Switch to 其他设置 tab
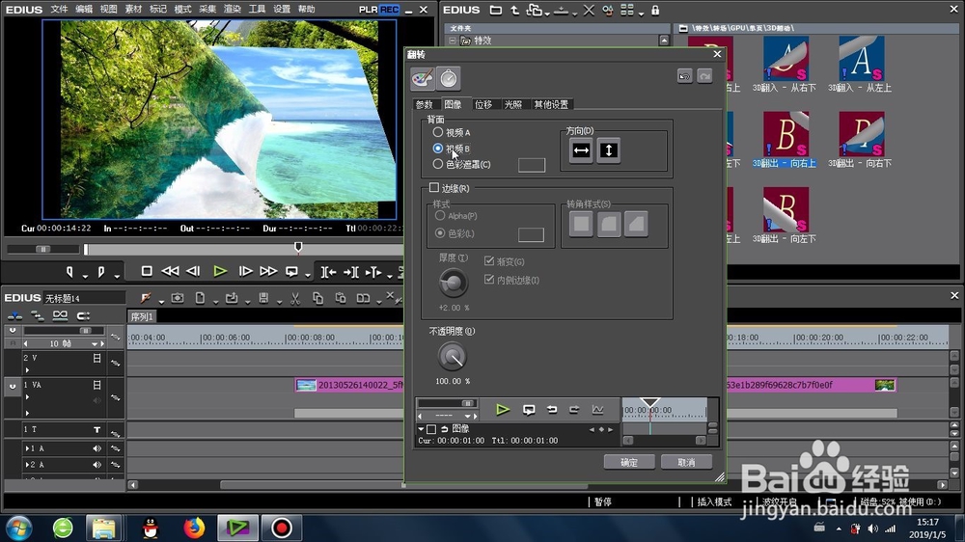965x542 pixels. tap(551, 104)
